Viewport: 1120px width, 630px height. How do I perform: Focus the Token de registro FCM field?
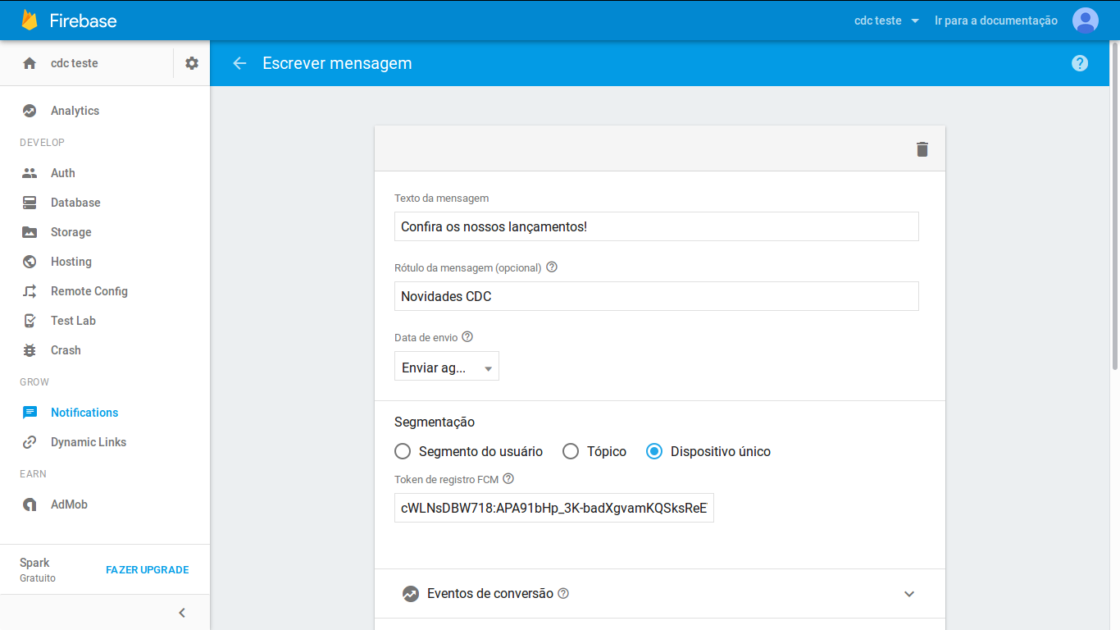coord(554,508)
